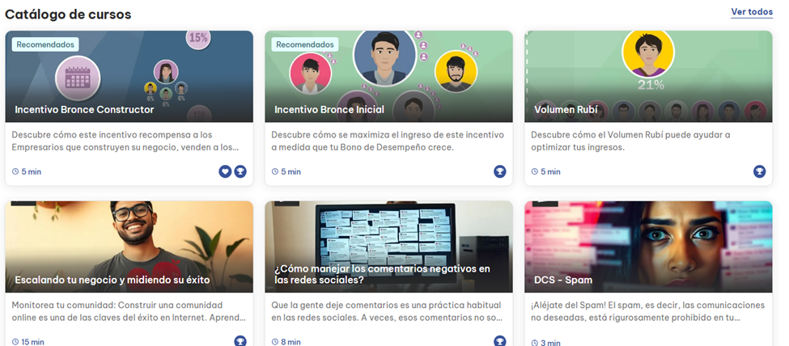Click Recomendados badge on Incentivo Bronce Inicial
The width and height of the screenshot is (789, 346).
click(x=304, y=44)
